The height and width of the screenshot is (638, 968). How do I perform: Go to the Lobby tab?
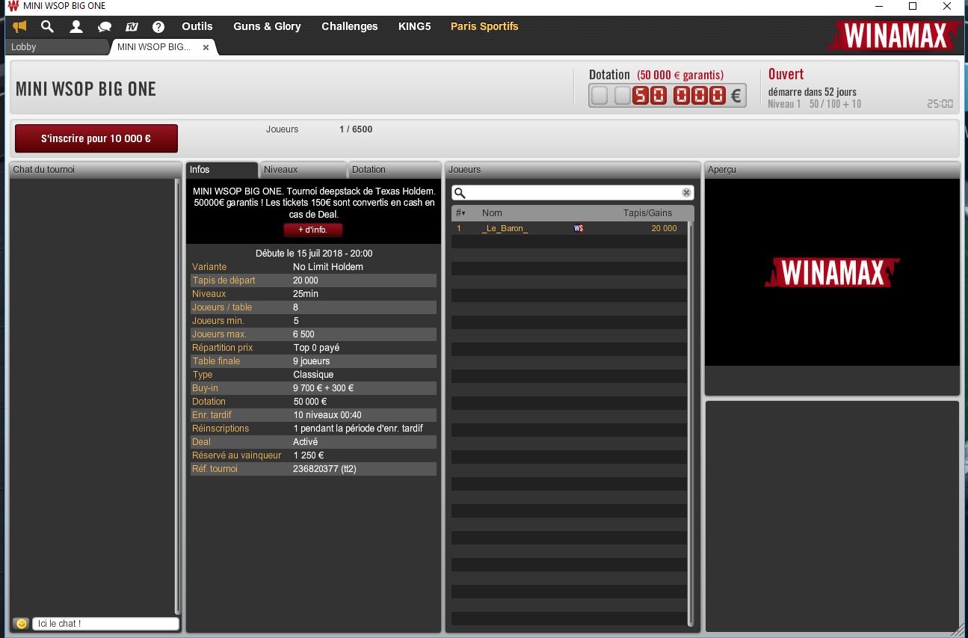click(x=56, y=47)
